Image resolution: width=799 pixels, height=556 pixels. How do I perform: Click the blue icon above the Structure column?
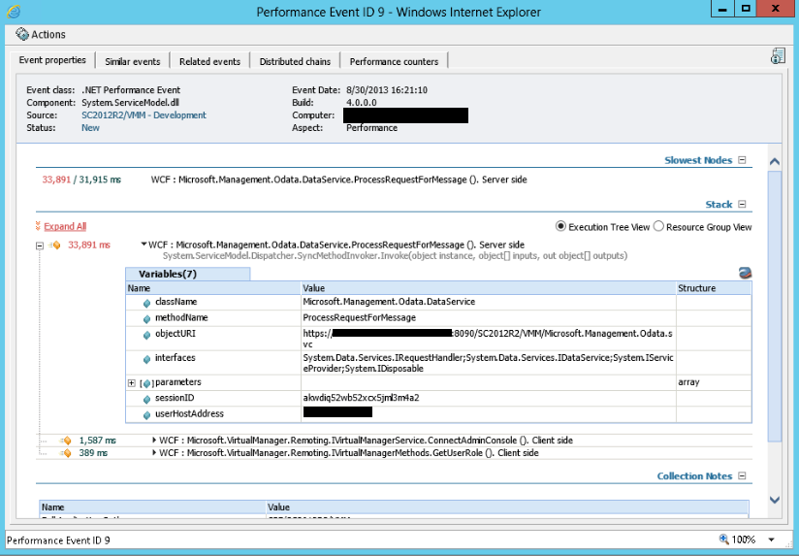[744, 274]
